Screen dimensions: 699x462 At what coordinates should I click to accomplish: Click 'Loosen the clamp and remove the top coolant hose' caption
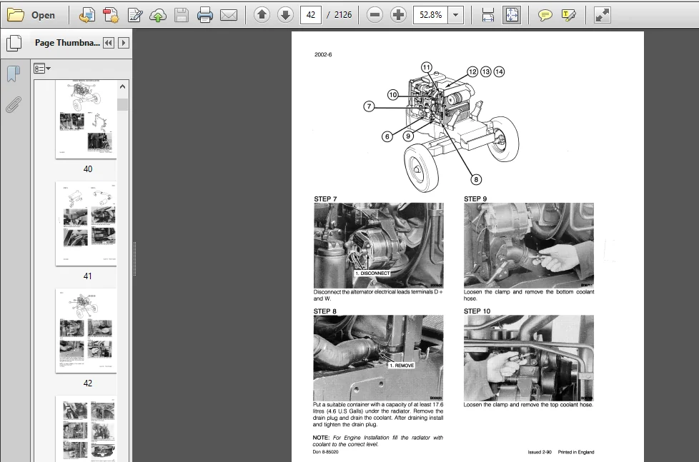(528, 405)
